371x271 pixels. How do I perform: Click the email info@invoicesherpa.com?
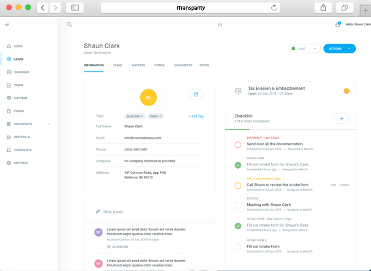click(143, 138)
